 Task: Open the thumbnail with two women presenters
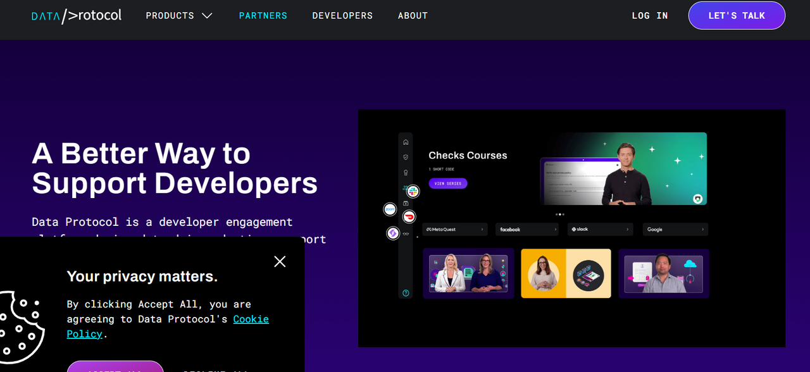pyautogui.click(x=468, y=273)
